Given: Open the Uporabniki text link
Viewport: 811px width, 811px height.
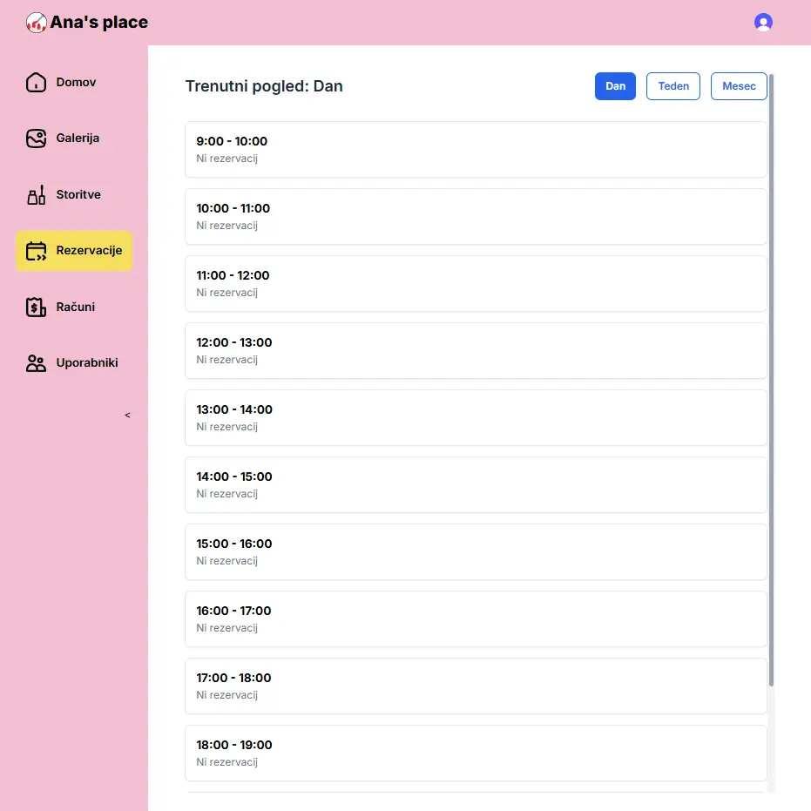Looking at the screenshot, I should 87,363.
